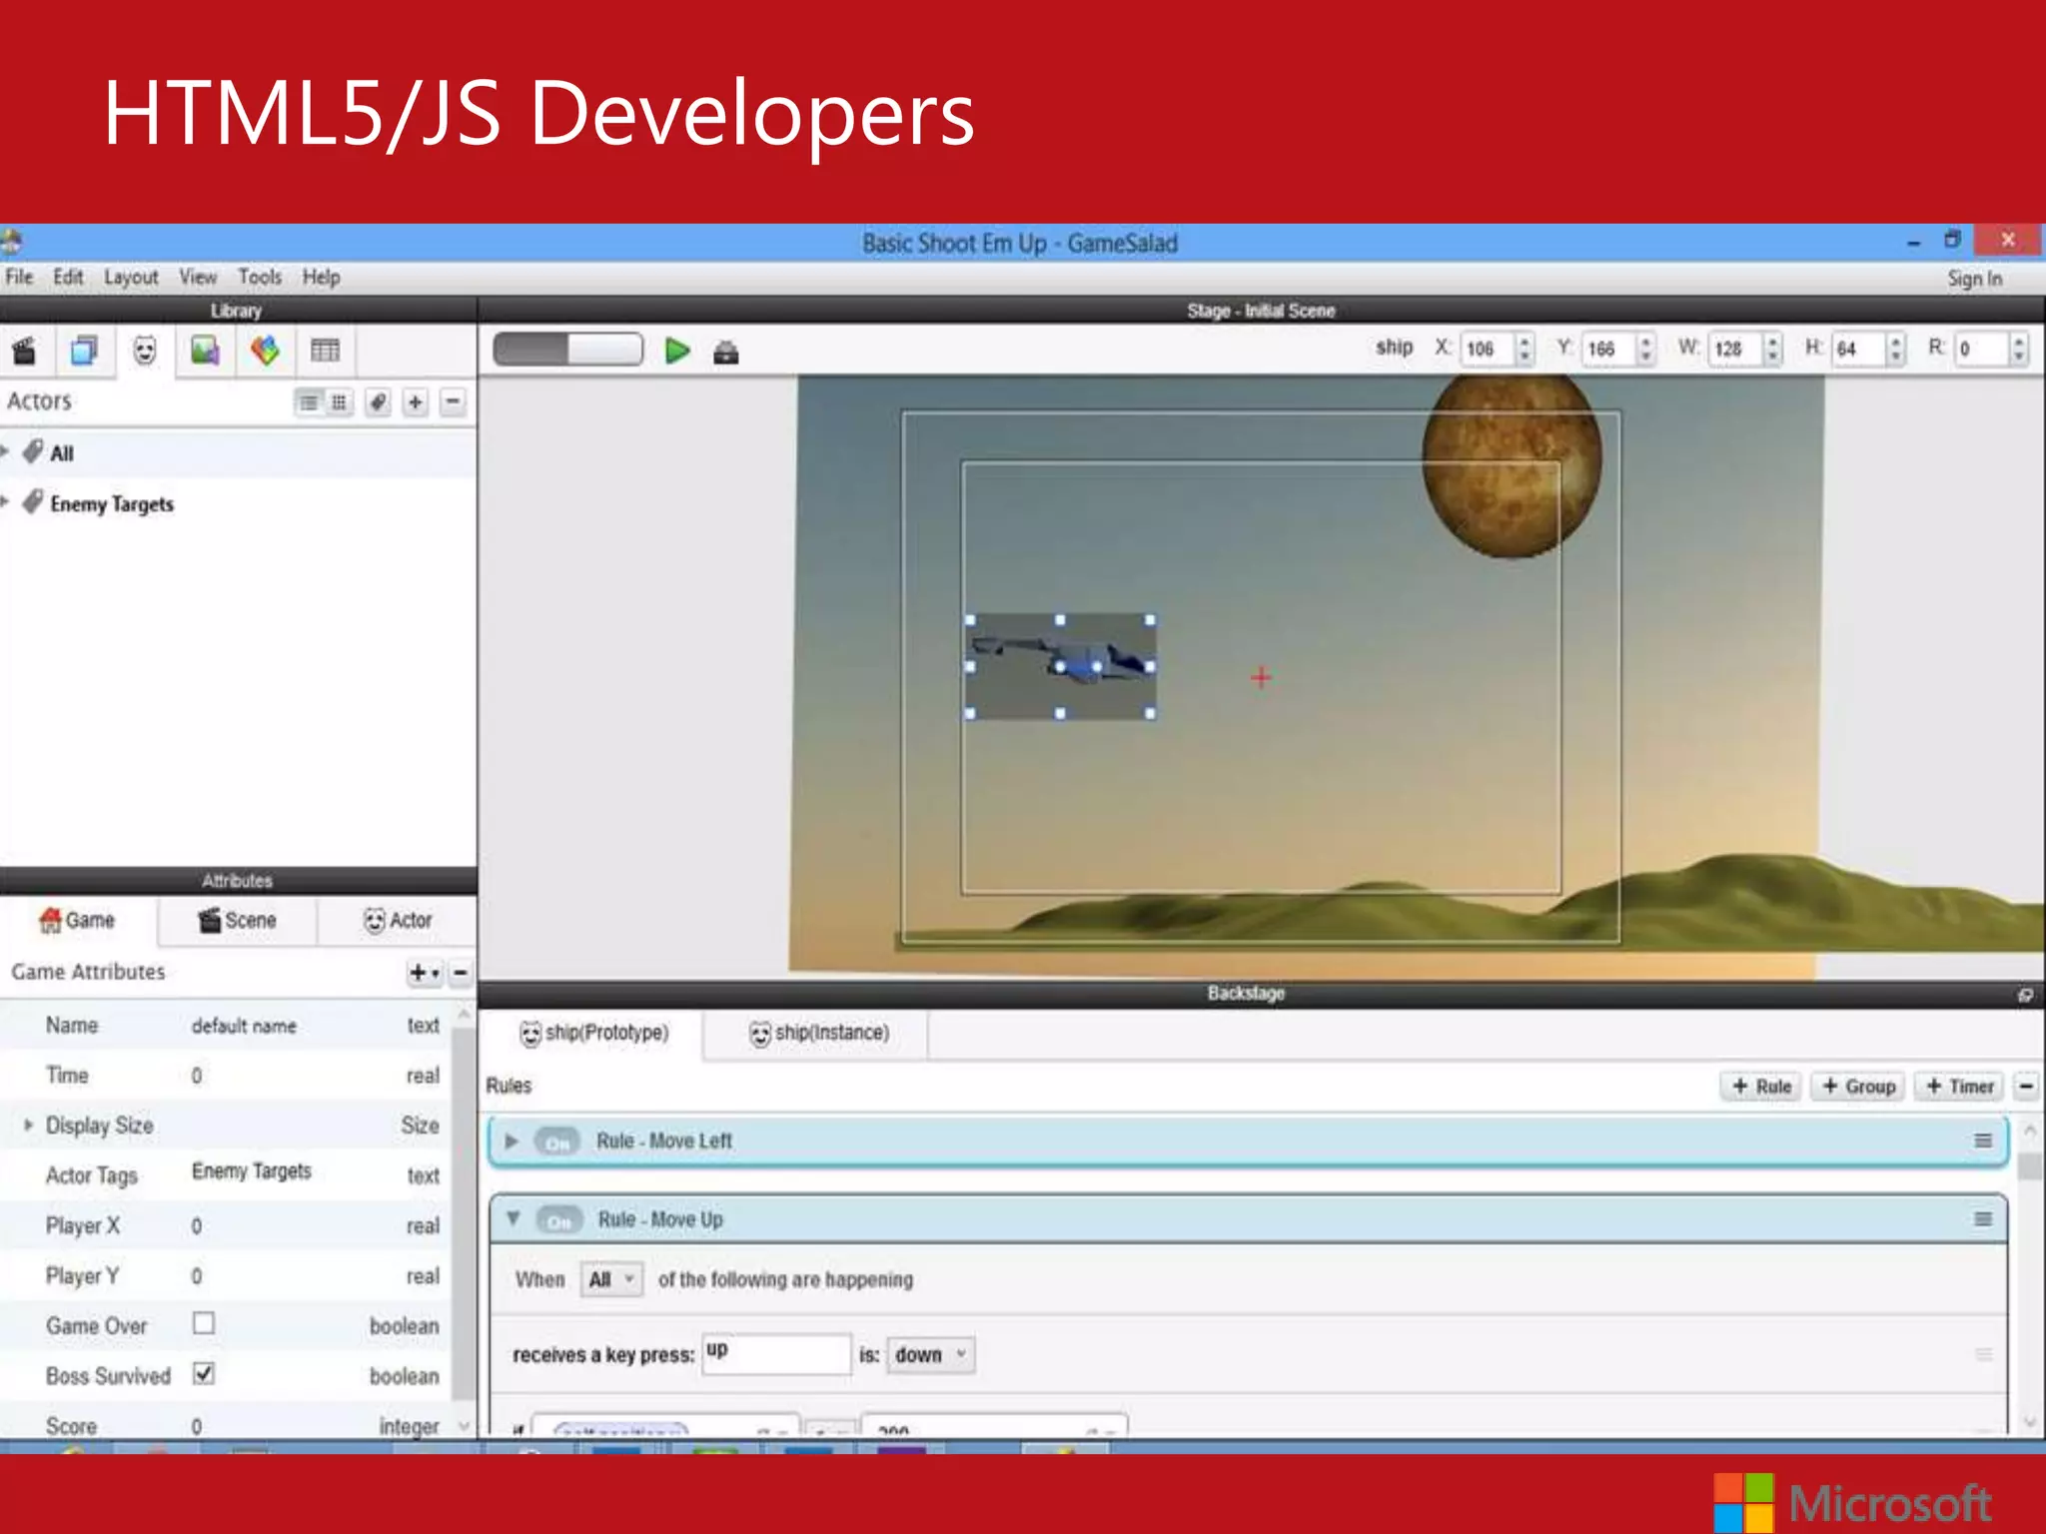
Task: Switch Actors to grid view
Action: coord(340,402)
